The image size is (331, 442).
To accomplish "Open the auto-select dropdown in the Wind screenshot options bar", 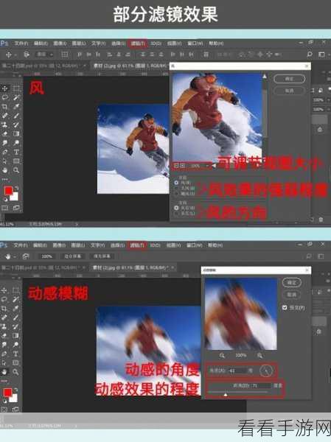I will [45, 54].
